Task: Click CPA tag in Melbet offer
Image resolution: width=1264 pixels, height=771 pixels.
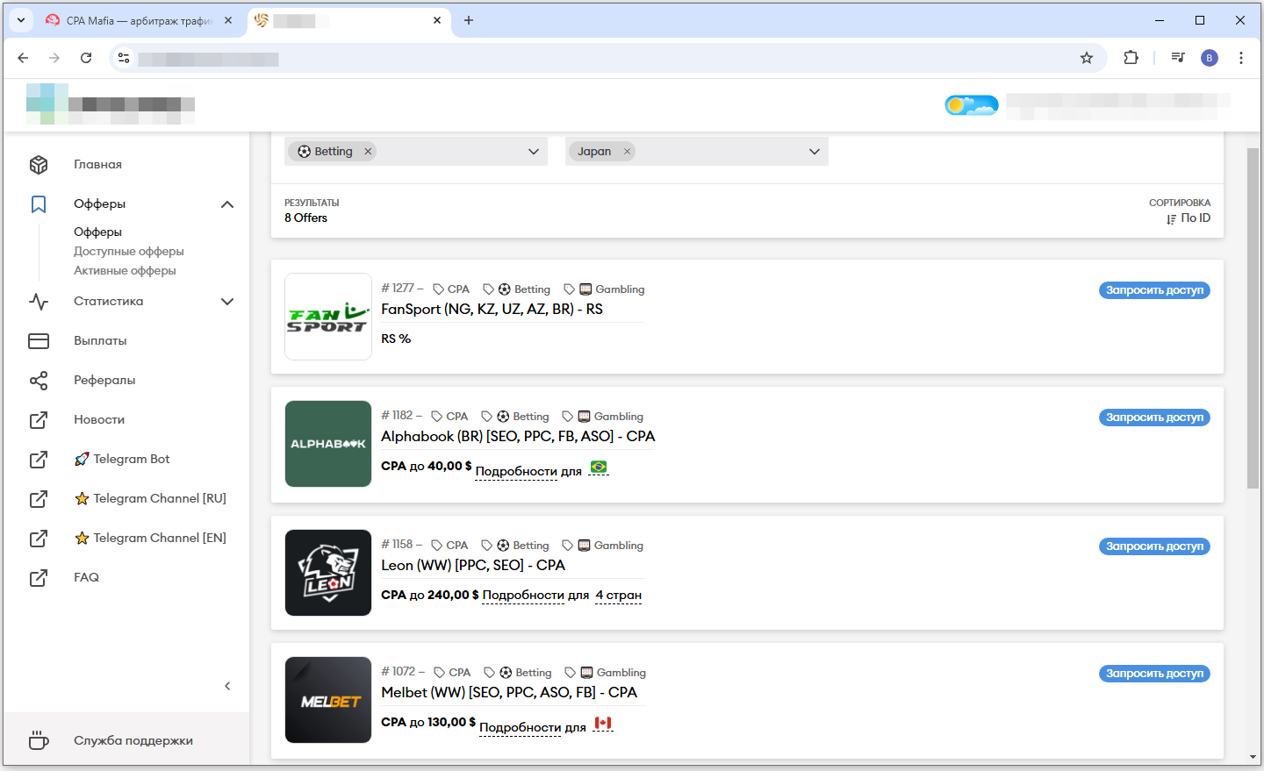Action: pyautogui.click(x=451, y=673)
